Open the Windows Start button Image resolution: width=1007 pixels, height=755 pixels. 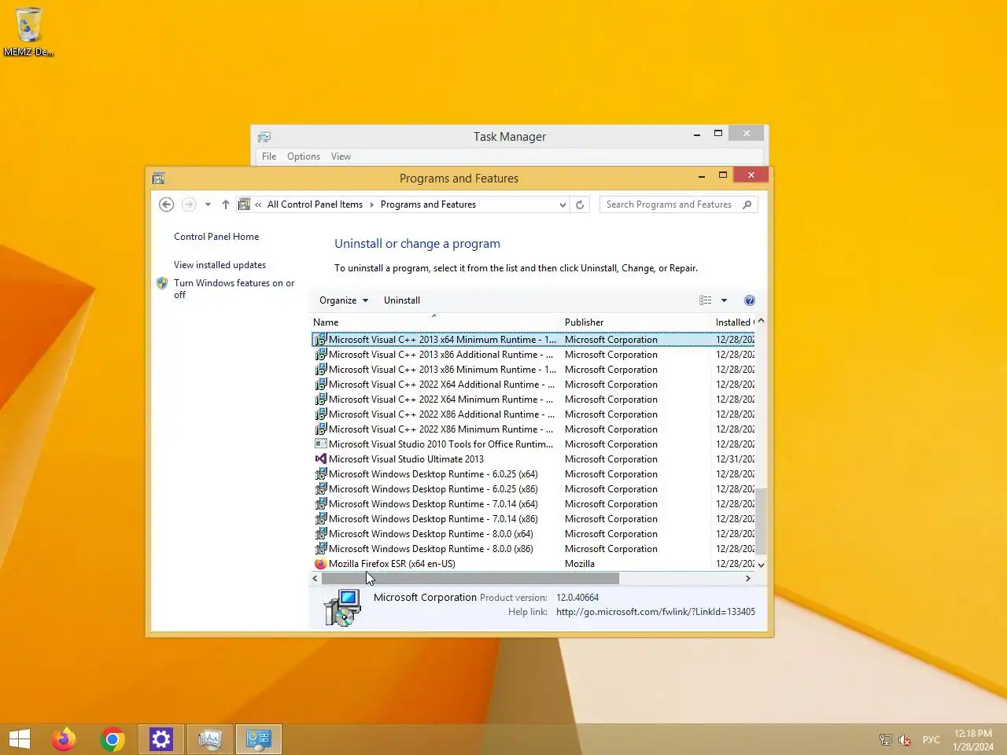click(x=20, y=739)
